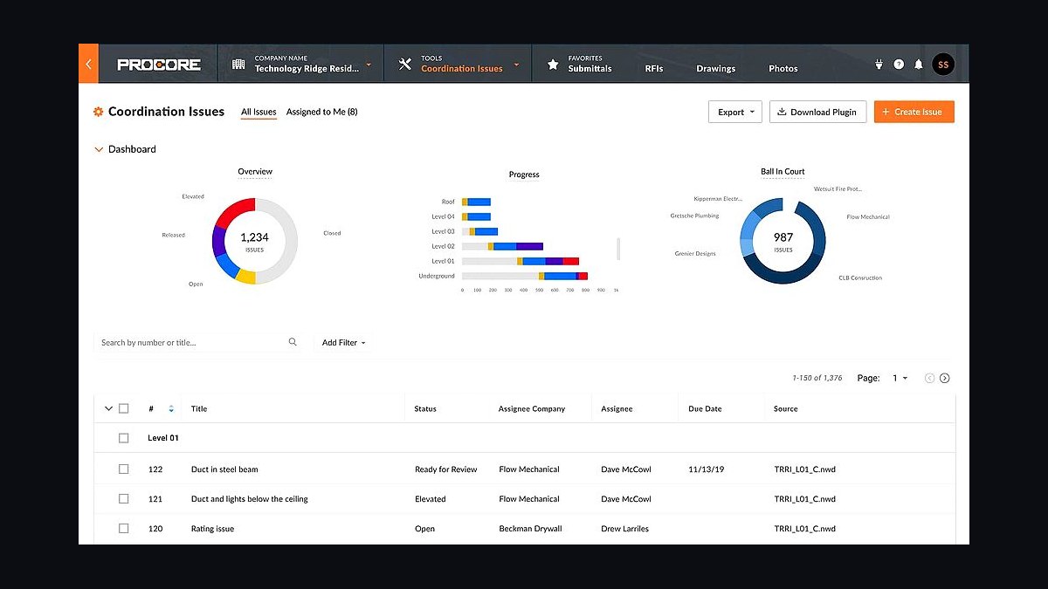Click the Title column header
Image resolution: width=1048 pixels, height=589 pixels.
[x=199, y=408]
